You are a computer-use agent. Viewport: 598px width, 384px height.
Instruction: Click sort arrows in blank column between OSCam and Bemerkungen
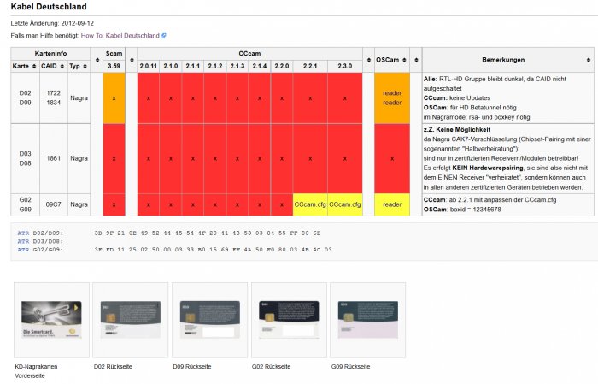(x=416, y=60)
